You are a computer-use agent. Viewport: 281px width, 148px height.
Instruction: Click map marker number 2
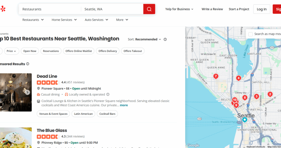270,94
